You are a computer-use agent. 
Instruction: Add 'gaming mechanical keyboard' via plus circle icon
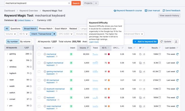click(45, 71)
